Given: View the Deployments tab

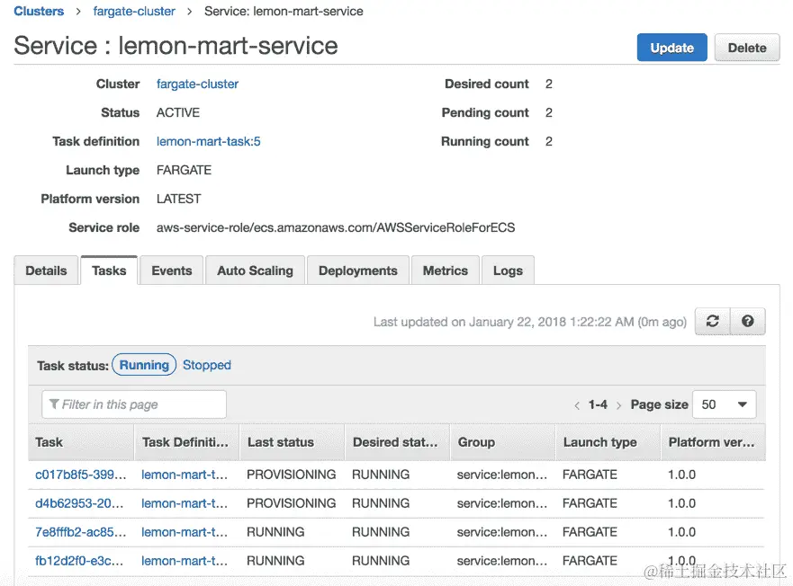Looking at the screenshot, I should (x=357, y=271).
